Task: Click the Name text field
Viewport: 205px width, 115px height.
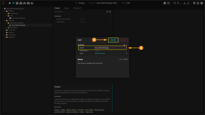Action: click(110, 48)
